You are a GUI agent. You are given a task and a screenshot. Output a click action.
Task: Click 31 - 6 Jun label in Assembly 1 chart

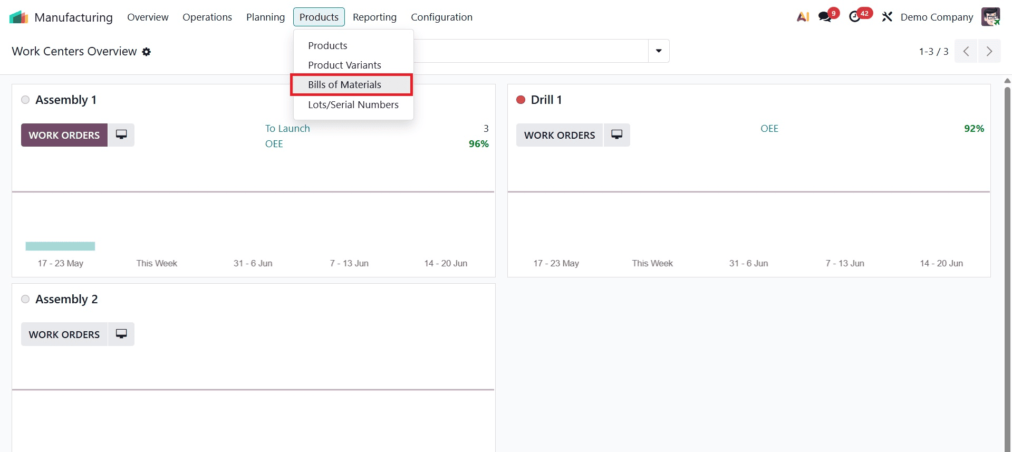coord(253,263)
